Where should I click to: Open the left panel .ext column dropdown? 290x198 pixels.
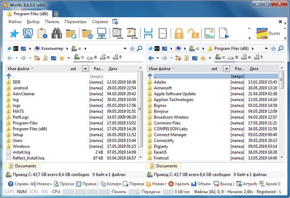pyautogui.click(x=85, y=68)
